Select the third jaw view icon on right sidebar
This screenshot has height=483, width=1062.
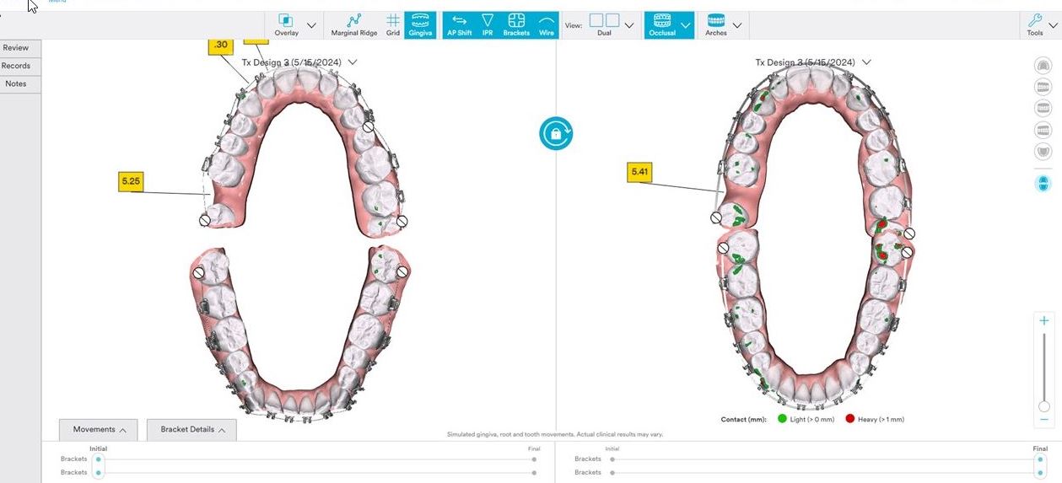[x=1043, y=108]
